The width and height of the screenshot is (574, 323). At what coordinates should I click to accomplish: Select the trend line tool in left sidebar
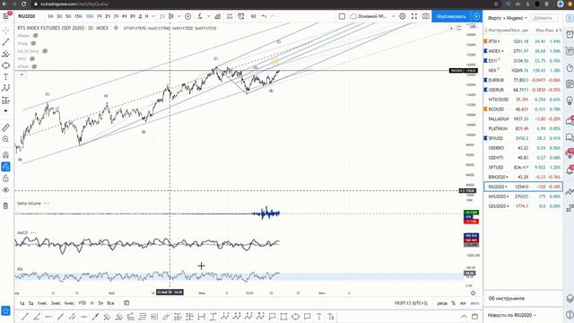pyautogui.click(x=5, y=42)
